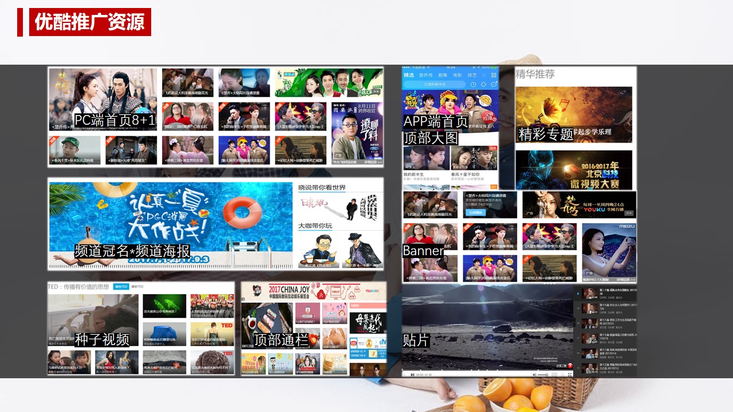The height and width of the screenshot is (412, 733).
Task: Click the 频道冠名*频道海报 label
Action: [x=132, y=251]
